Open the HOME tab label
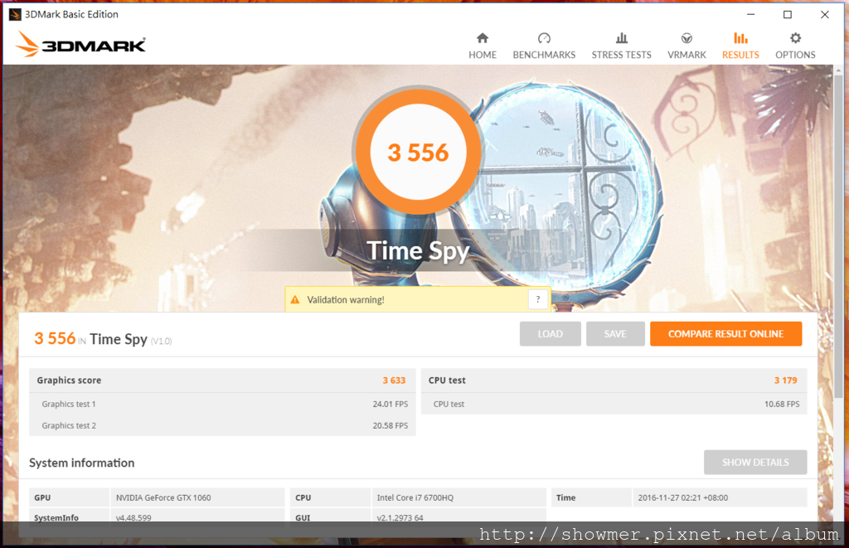The height and width of the screenshot is (548, 849). pyautogui.click(x=483, y=55)
